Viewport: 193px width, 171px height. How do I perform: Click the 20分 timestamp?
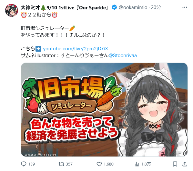[156, 7]
